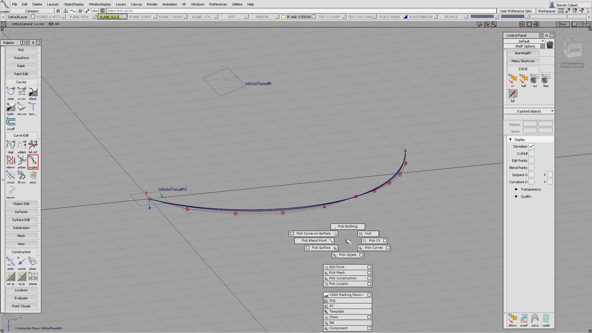The image size is (592, 333).
Task: Select the construction plane tool
Action: [x=33, y=263]
